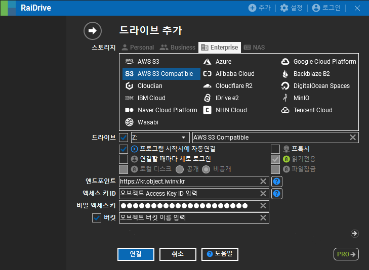The image size is (369, 270).
Task: Clear the secret access key field
Action: coord(263,206)
